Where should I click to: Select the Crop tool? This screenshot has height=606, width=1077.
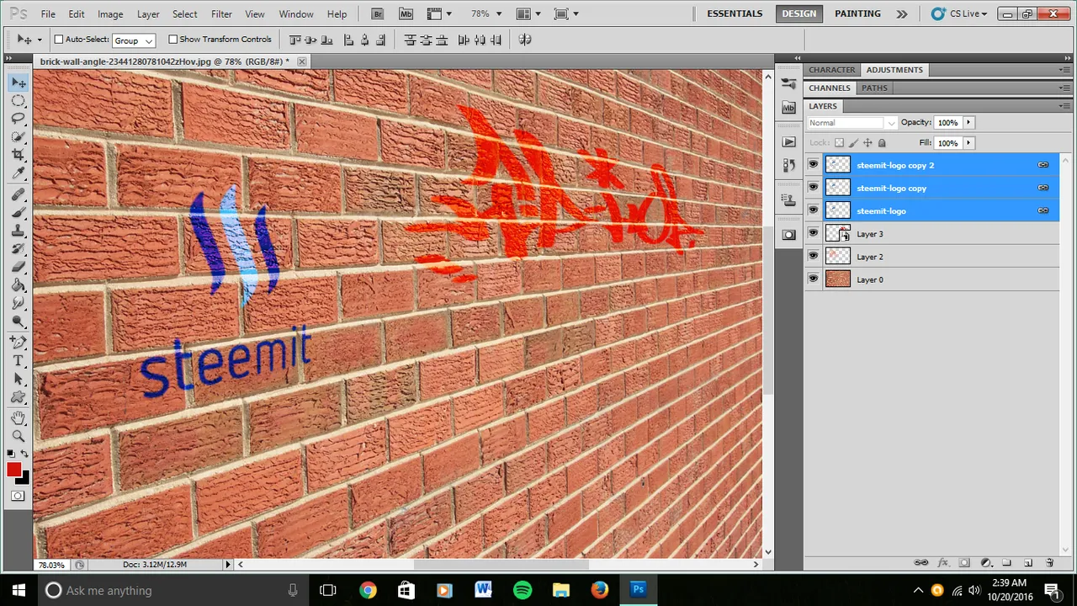click(x=18, y=156)
